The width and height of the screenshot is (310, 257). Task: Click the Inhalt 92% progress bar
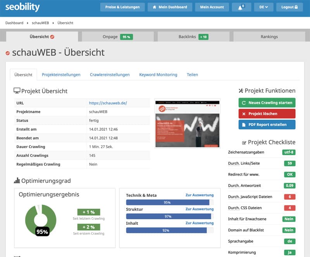pyautogui.click(x=170, y=230)
